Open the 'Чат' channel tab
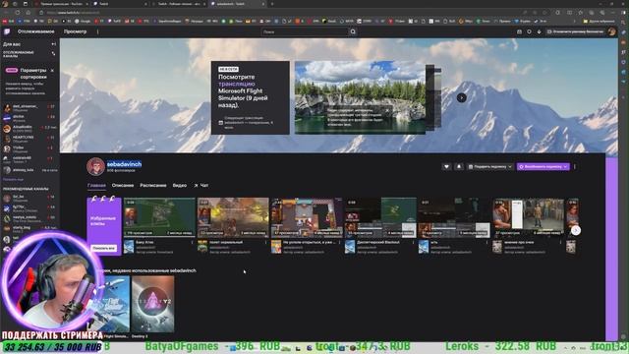 (x=201, y=186)
